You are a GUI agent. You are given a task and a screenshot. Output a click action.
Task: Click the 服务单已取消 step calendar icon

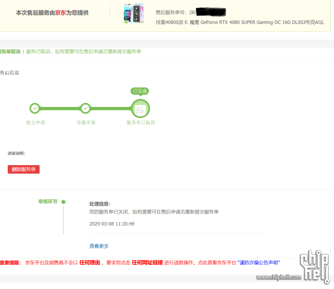coord(140,109)
